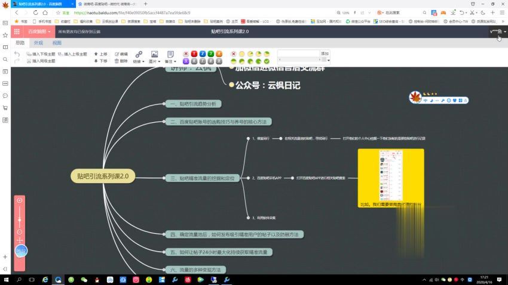Click the edit (编辑) button

coord(121,54)
